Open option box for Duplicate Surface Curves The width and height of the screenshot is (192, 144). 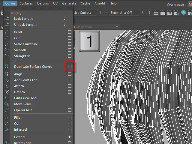(x=70, y=66)
